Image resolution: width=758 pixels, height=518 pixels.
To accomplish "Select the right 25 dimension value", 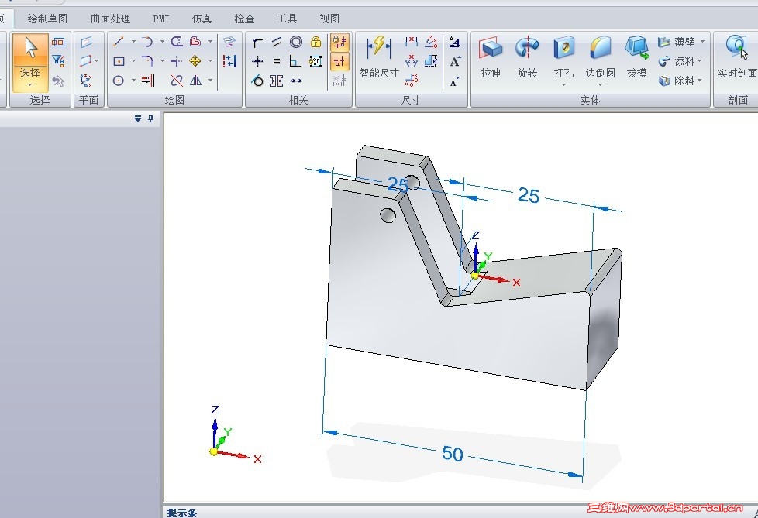I will (x=529, y=196).
